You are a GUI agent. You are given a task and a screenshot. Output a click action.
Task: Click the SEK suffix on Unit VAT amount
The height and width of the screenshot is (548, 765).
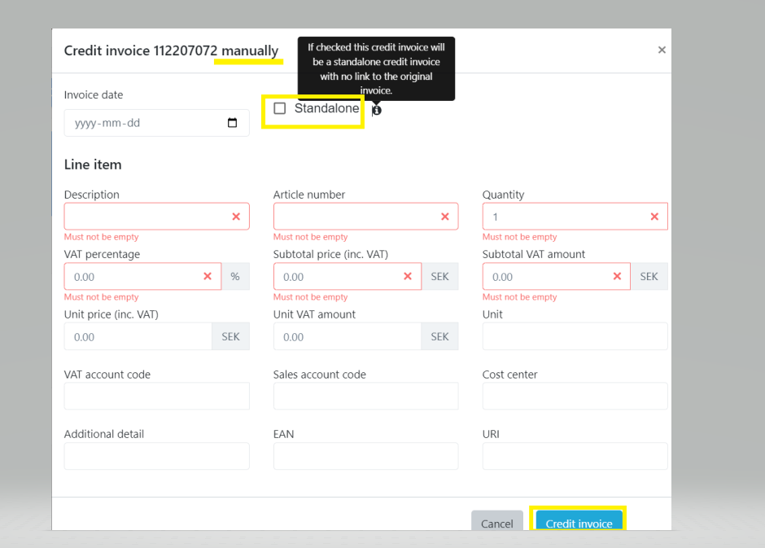(x=439, y=337)
